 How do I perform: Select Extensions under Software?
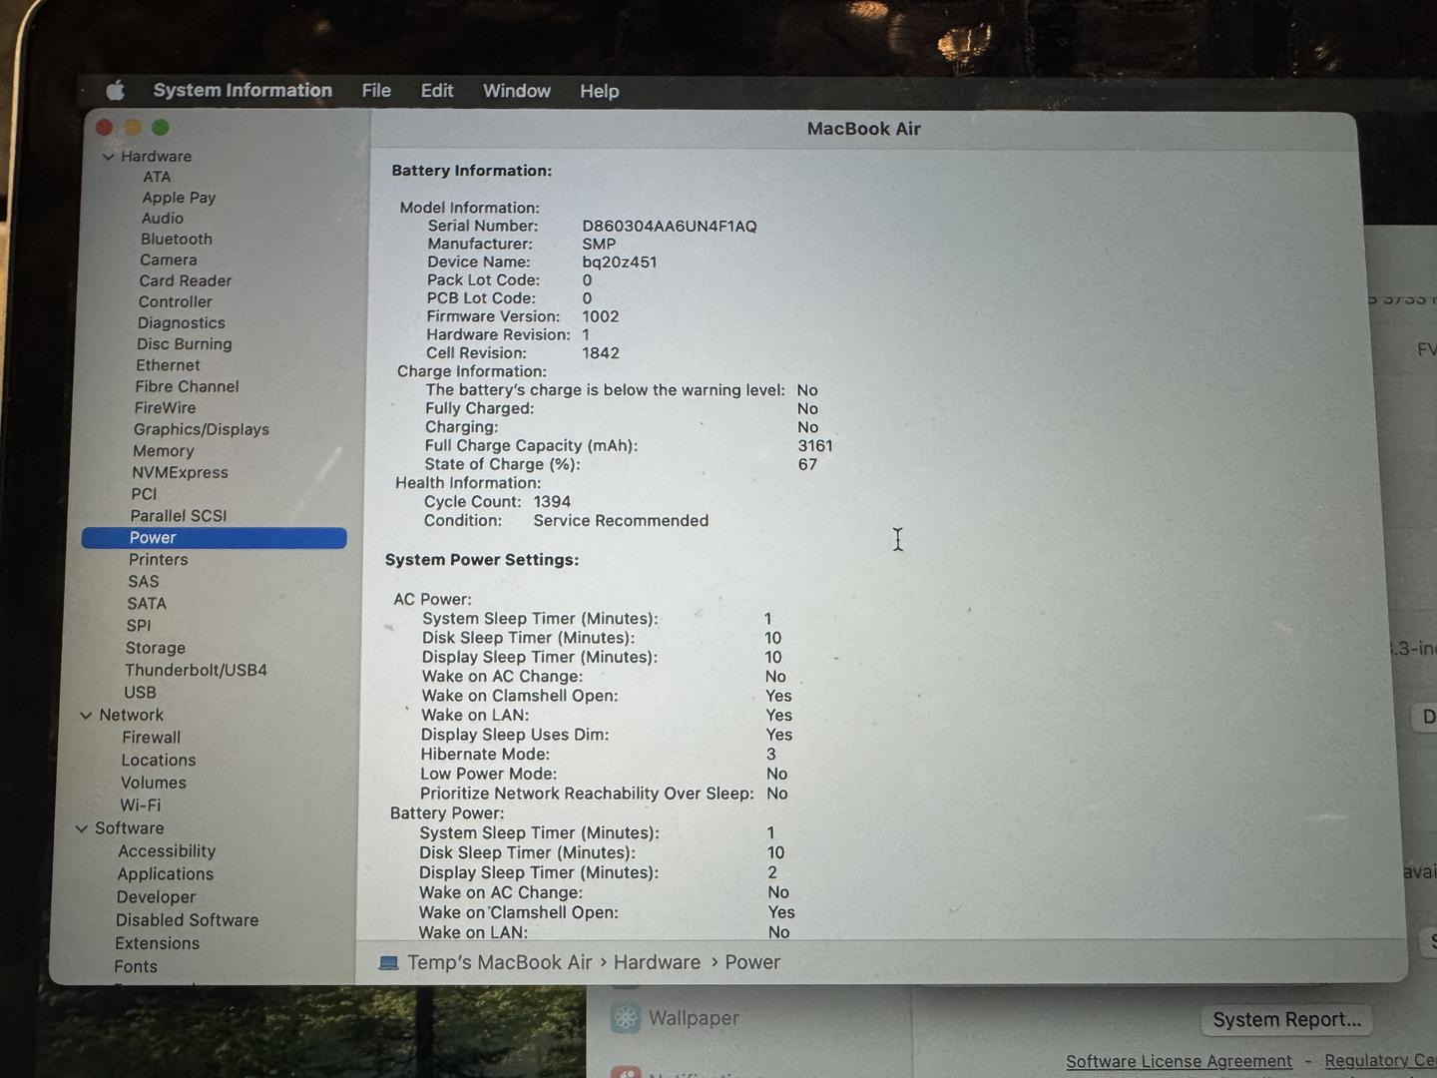coord(158,944)
